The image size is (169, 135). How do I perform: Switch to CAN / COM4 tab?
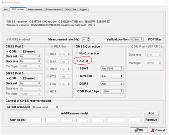[70, 9]
